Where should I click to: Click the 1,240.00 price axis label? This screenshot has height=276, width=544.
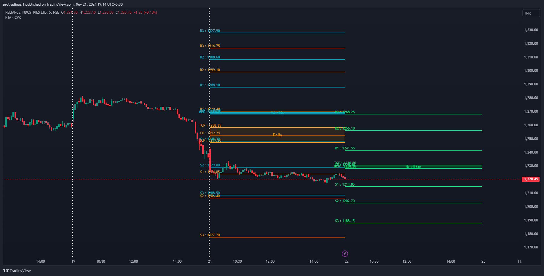pyautogui.click(x=531, y=152)
